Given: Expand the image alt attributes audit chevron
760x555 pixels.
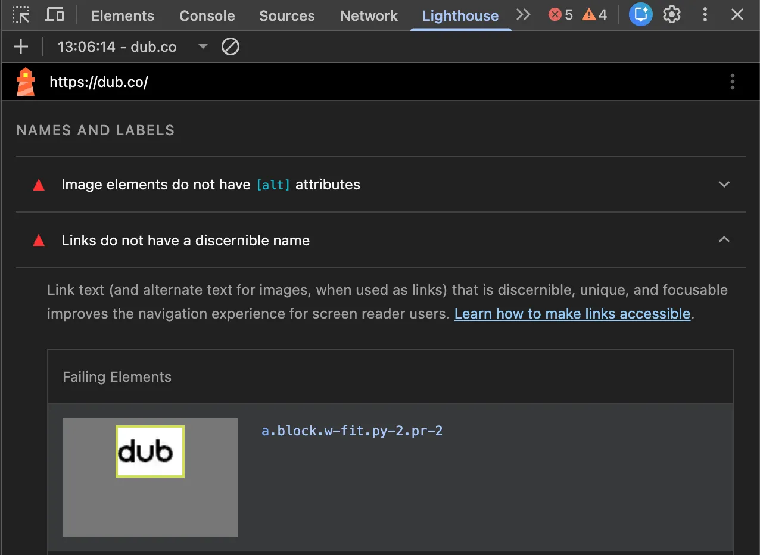Looking at the screenshot, I should [724, 185].
